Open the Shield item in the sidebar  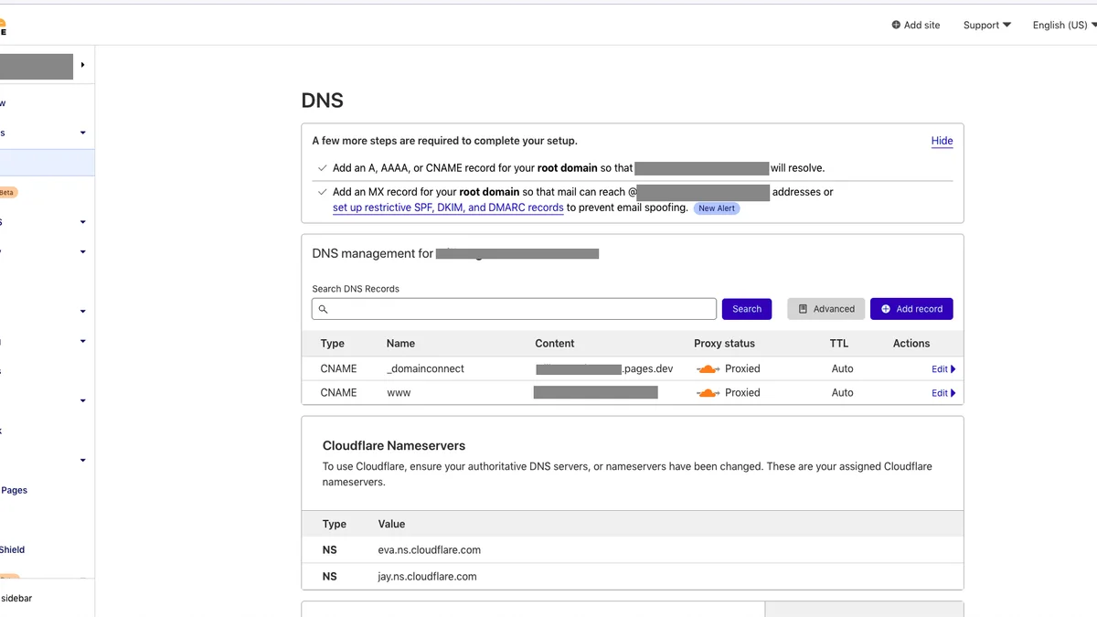(12, 549)
